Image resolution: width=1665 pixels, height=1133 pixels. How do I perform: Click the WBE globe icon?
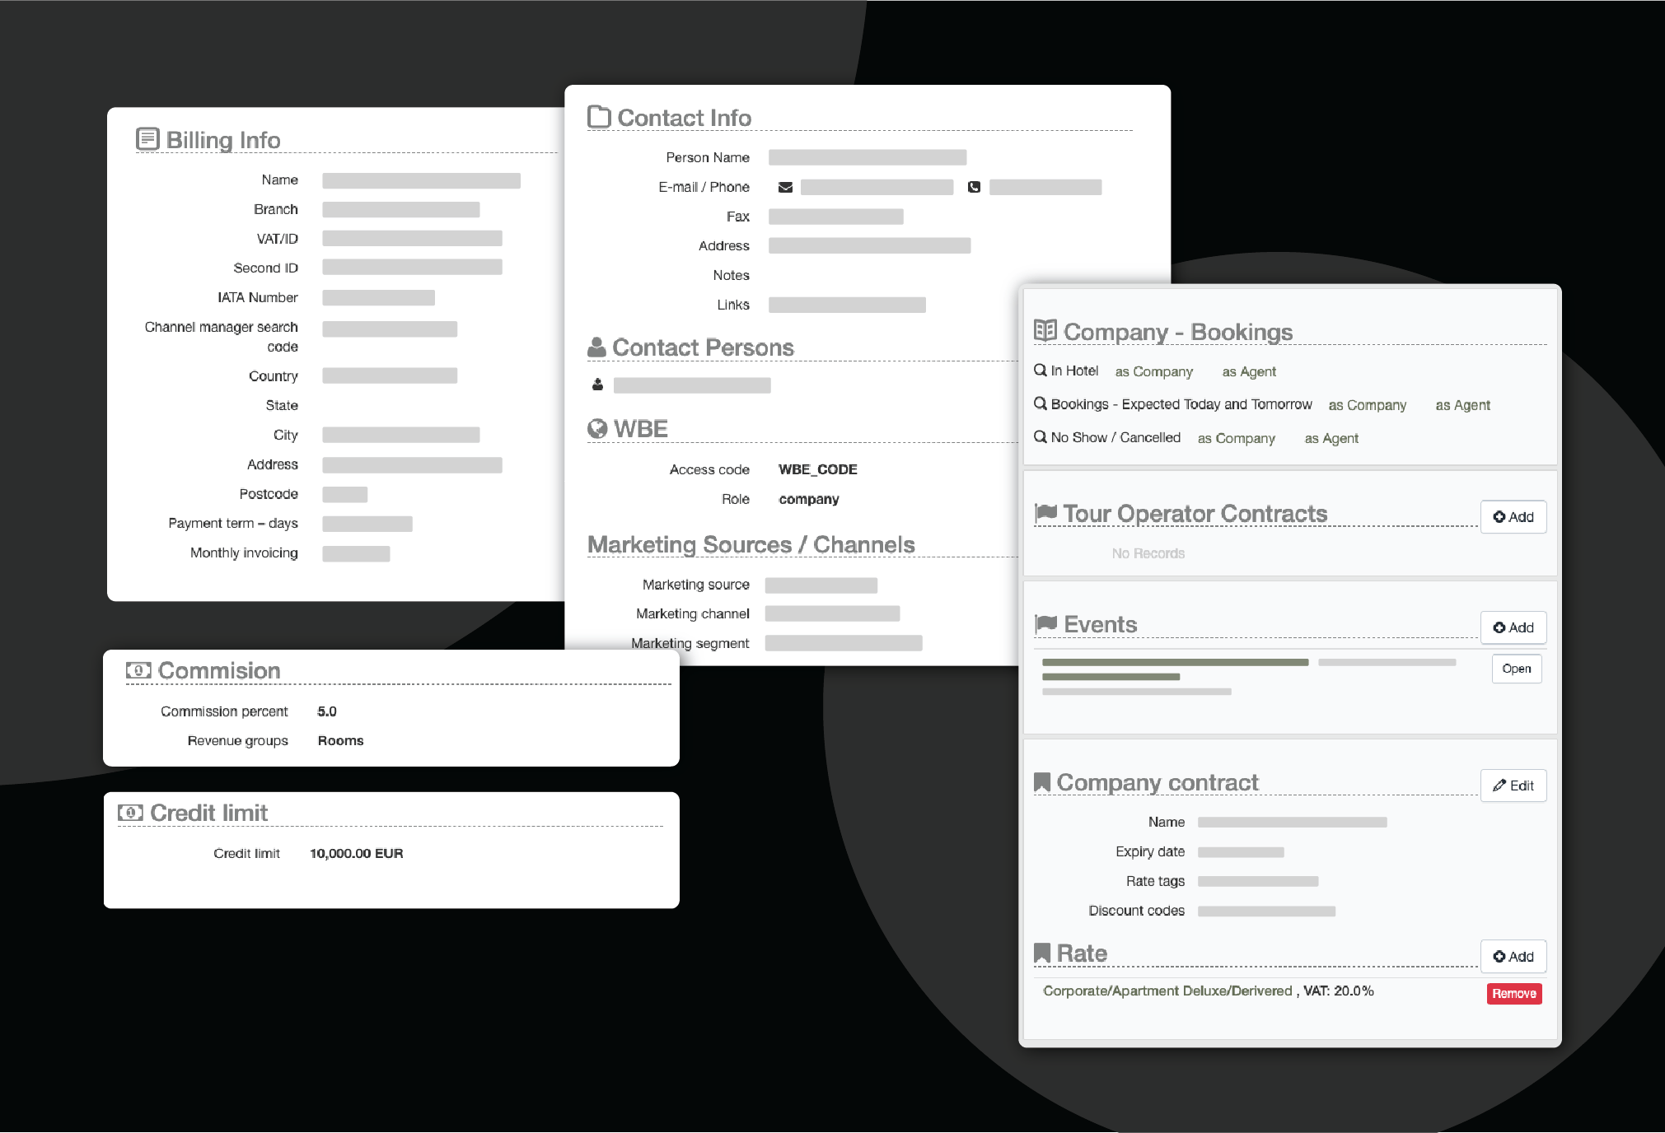tap(597, 429)
